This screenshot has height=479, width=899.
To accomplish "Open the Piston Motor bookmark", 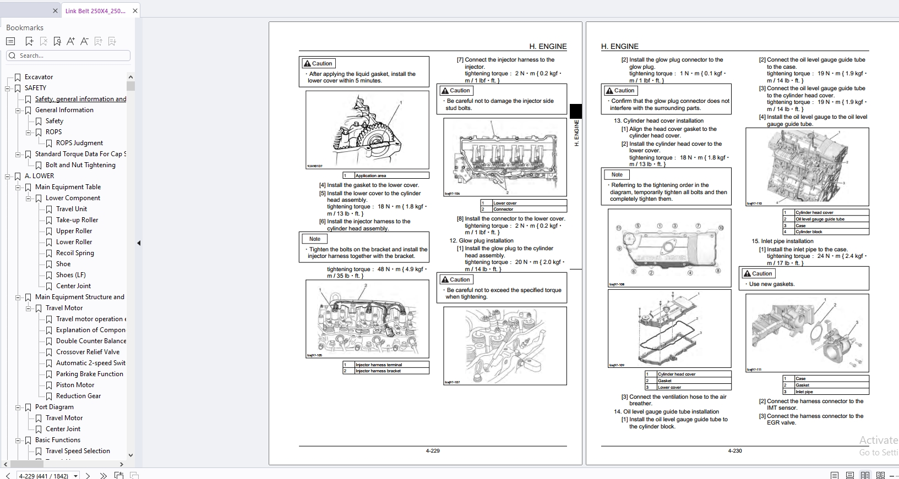I will coord(75,385).
